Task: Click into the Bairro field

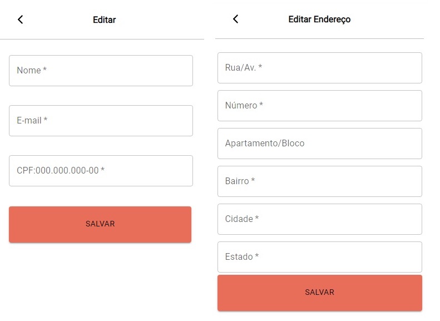Action: coord(319,181)
